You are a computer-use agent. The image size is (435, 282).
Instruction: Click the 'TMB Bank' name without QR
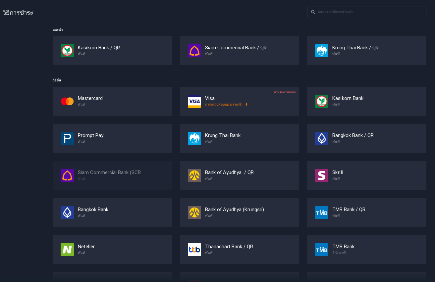[x=344, y=247]
